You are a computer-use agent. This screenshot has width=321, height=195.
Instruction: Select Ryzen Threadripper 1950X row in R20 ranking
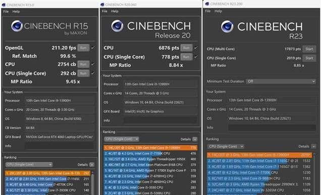click(x=150, y=159)
